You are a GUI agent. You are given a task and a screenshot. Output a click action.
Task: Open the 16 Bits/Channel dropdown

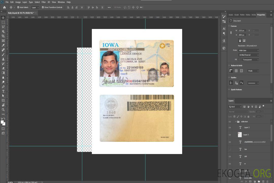pos(248,55)
